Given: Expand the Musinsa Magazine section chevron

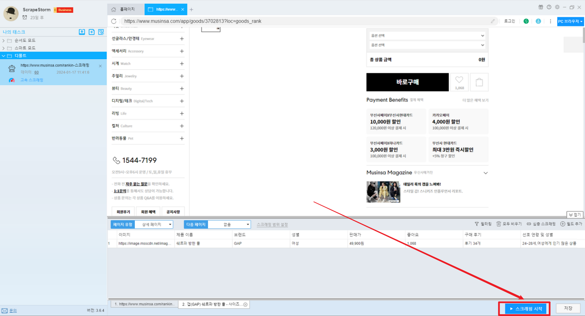Looking at the screenshot, I should pos(485,173).
